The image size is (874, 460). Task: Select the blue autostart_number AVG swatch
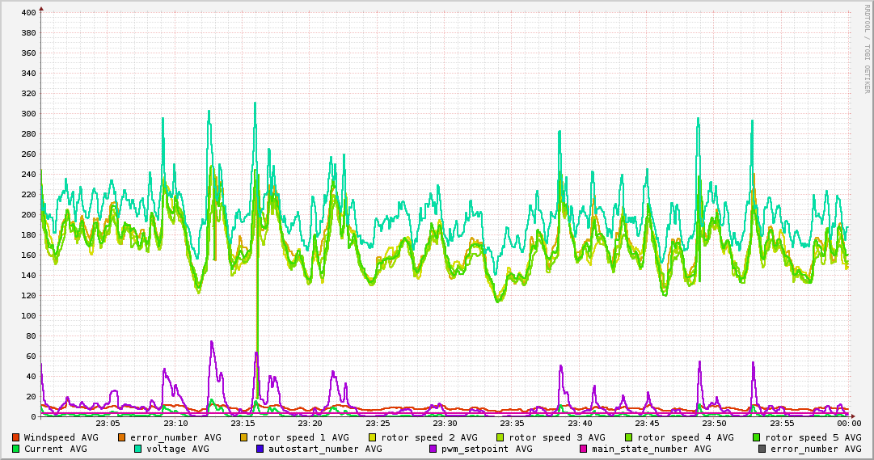(x=260, y=449)
